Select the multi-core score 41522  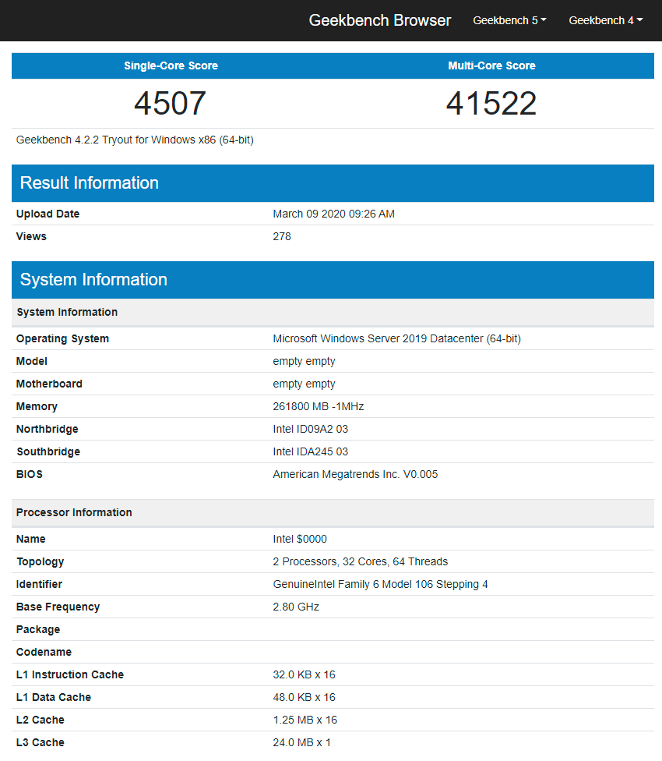491,104
